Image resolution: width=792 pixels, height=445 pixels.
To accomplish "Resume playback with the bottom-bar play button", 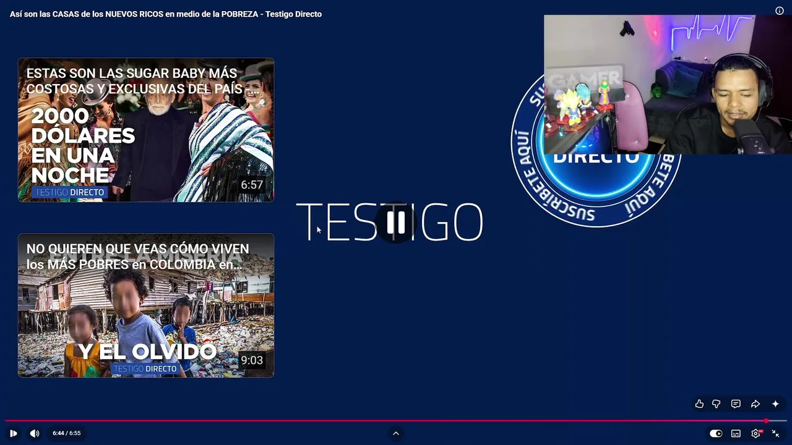I will pos(13,433).
